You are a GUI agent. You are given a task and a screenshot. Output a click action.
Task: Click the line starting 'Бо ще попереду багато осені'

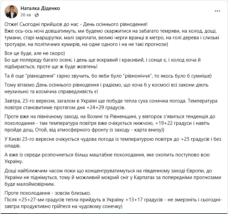coord(111,60)
